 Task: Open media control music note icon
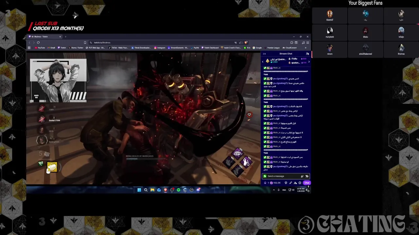pyautogui.click(x=303, y=42)
